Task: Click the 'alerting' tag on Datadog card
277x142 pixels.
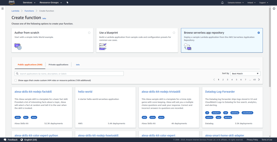Action: [x=228, y=117]
